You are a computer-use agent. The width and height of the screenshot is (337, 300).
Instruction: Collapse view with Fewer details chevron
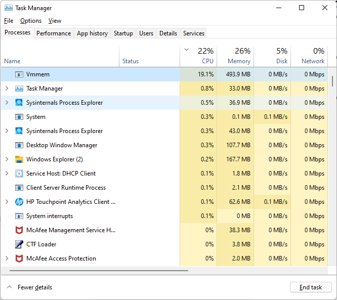click(9, 287)
